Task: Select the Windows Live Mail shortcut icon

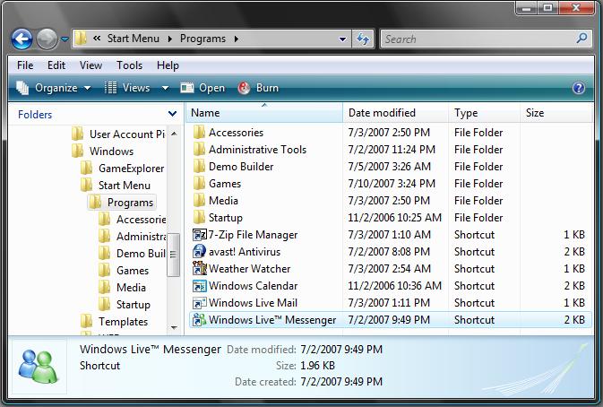Action: pyautogui.click(x=200, y=303)
